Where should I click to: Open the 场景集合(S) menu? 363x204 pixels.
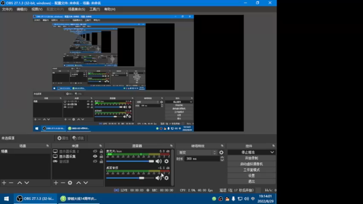tap(76, 9)
